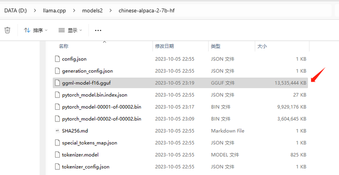The height and width of the screenshot is (175, 339).
Task: Click file icon of generation_config.json
Action: point(57,71)
